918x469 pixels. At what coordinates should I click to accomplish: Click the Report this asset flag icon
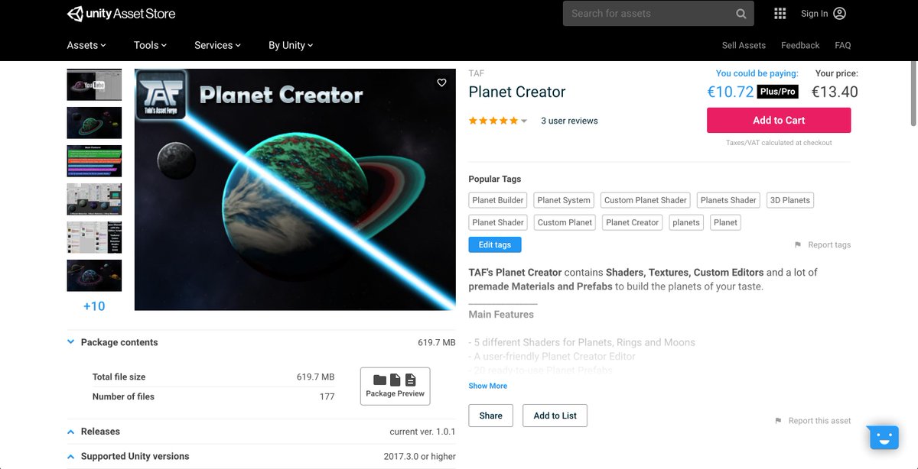pos(778,421)
